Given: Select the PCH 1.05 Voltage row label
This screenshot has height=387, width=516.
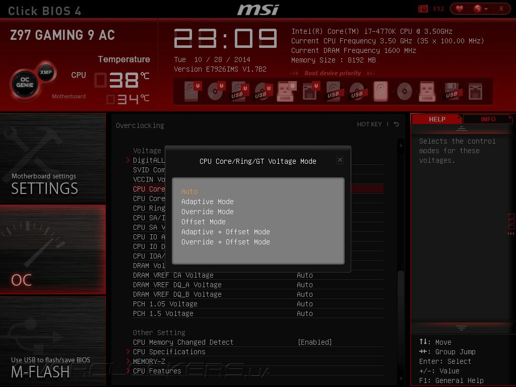Looking at the screenshot, I should pyautogui.click(x=165, y=304).
